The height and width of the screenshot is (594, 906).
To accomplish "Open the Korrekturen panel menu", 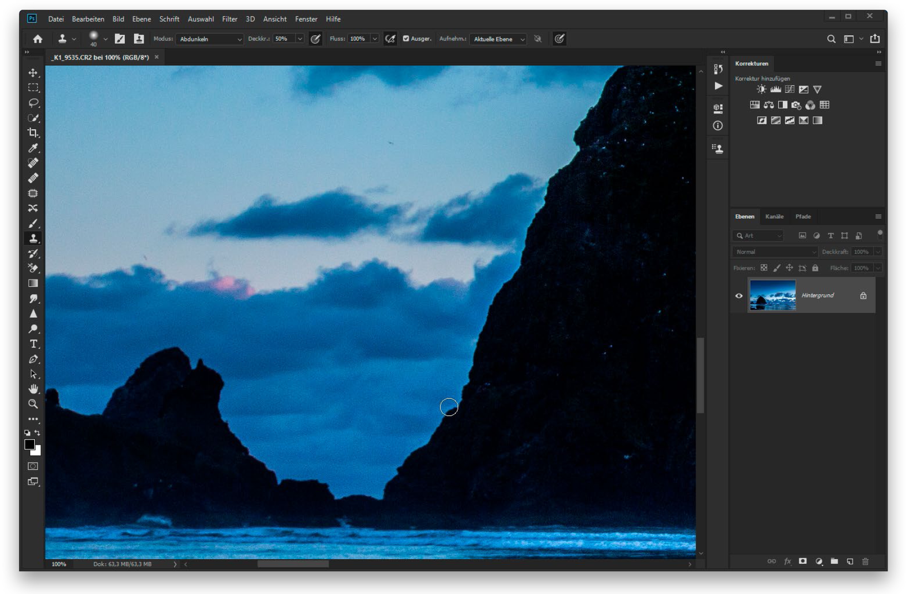I will click(x=878, y=64).
